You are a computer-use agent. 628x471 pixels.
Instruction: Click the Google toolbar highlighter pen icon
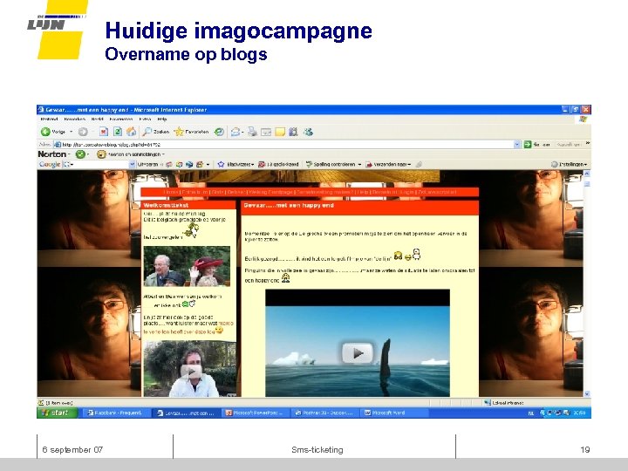(x=419, y=165)
